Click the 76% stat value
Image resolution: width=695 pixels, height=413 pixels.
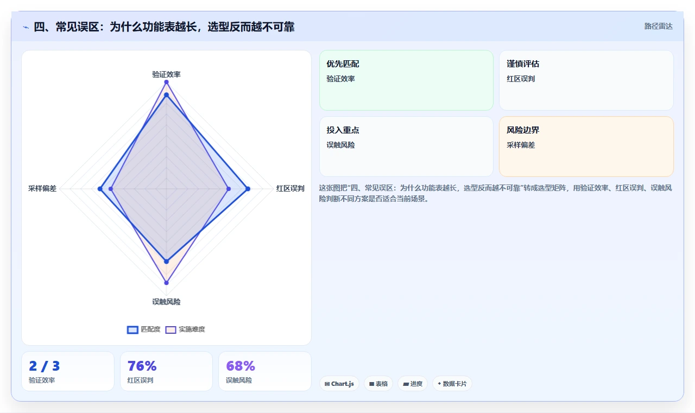point(142,366)
